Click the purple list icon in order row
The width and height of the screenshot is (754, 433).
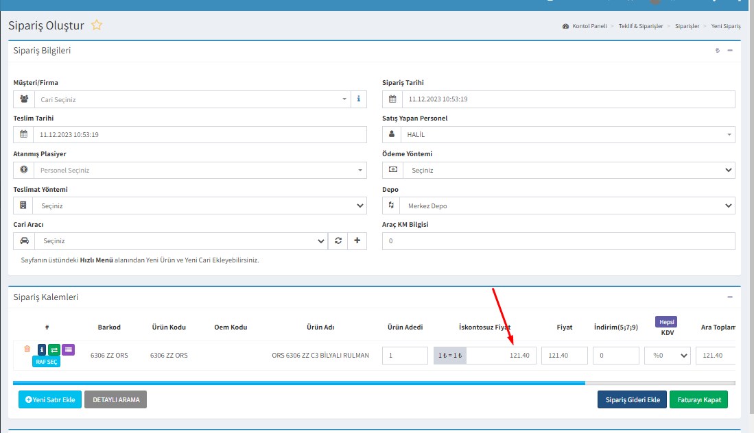68,349
